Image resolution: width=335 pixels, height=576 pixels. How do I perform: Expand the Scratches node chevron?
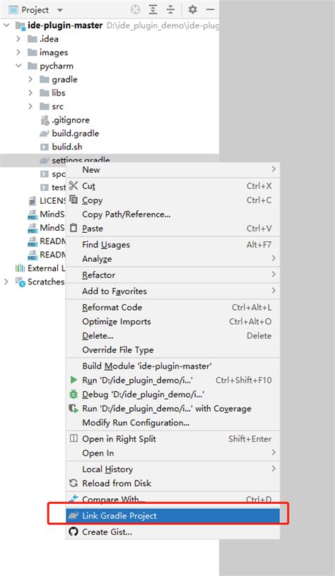click(x=6, y=282)
